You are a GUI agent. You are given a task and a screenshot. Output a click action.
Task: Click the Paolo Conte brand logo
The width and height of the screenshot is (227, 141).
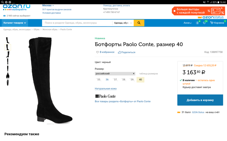[106, 96]
